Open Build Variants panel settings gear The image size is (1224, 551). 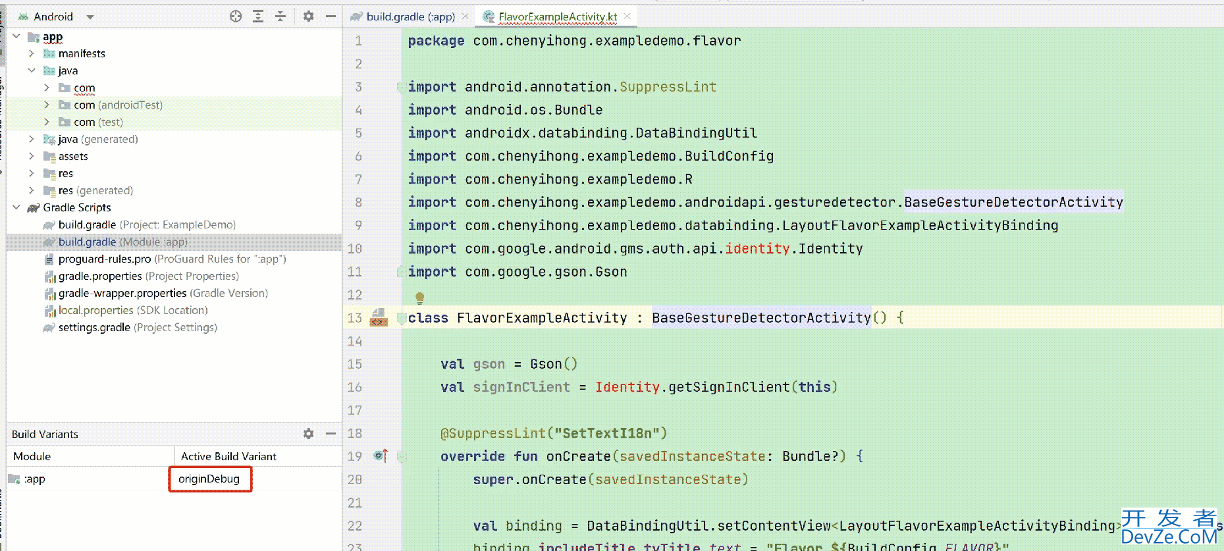tap(308, 434)
